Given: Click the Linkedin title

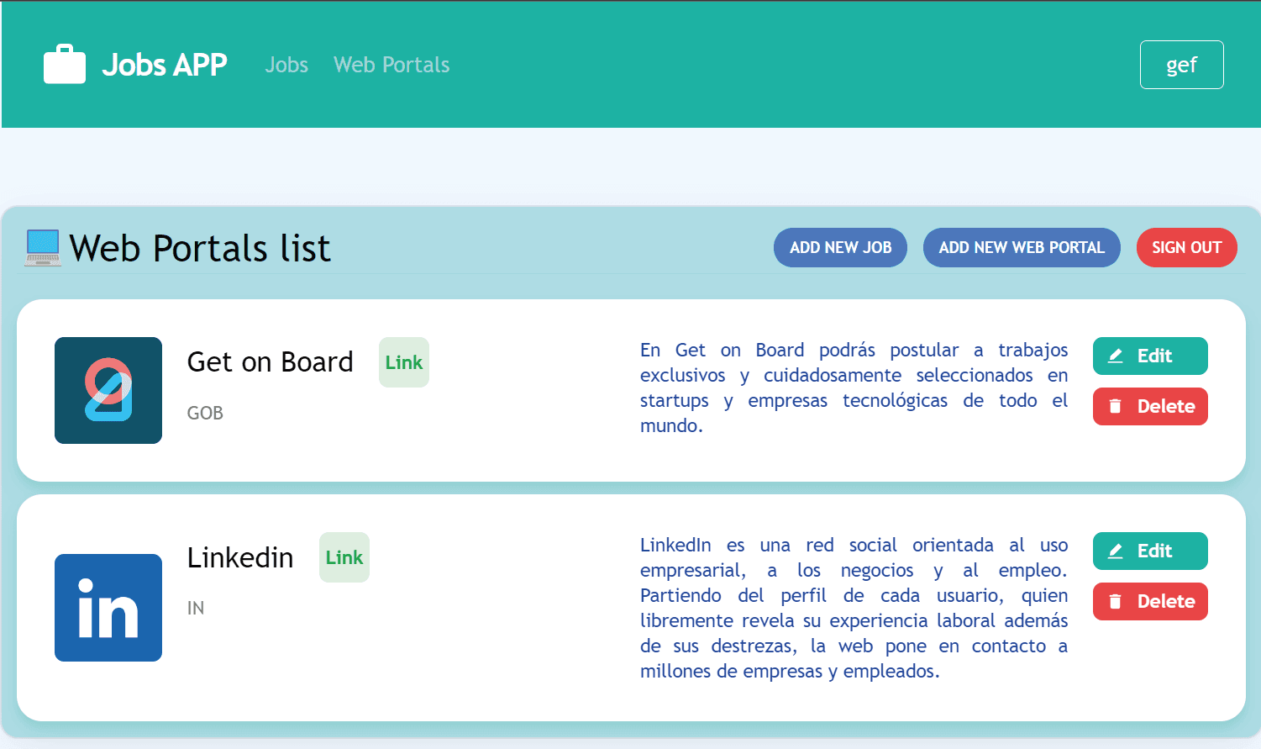Looking at the screenshot, I should pos(240,557).
